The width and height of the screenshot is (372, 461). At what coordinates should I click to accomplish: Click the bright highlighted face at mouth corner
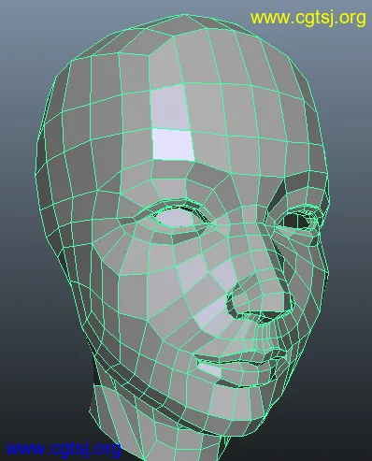[209, 369]
